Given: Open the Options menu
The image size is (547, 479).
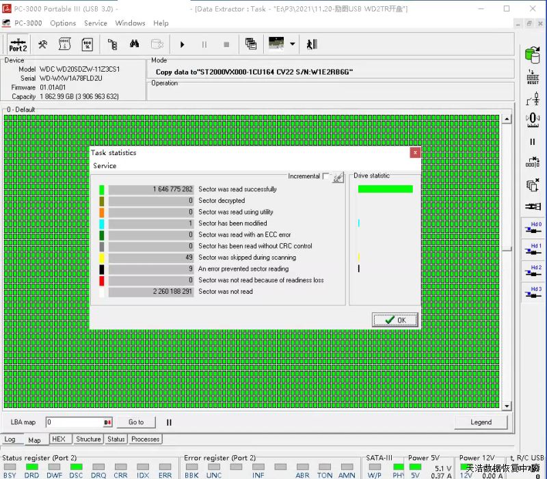Looking at the screenshot, I should coord(63,23).
